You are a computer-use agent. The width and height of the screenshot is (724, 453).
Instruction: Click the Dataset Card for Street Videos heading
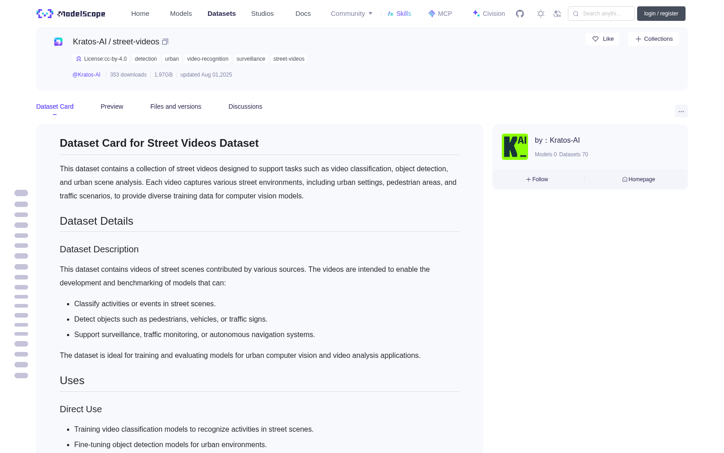159,143
